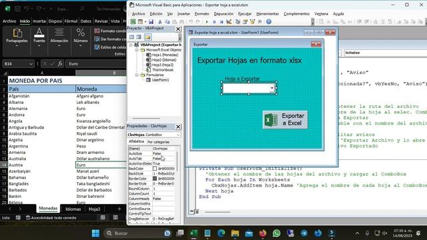The image size is (427, 240).
Task: Collapse the VBAProject root node in tree
Action: [x=131, y=45]
